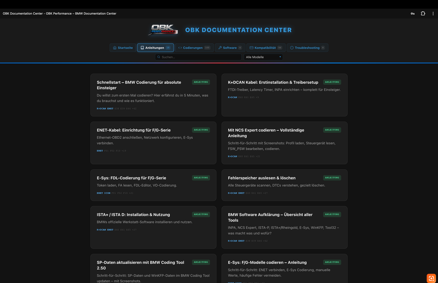Click the Anleitung badge on ENET-Kabel card
Image resolution: width=438 pixels, height=283 pixels.
tap(201, 130)
